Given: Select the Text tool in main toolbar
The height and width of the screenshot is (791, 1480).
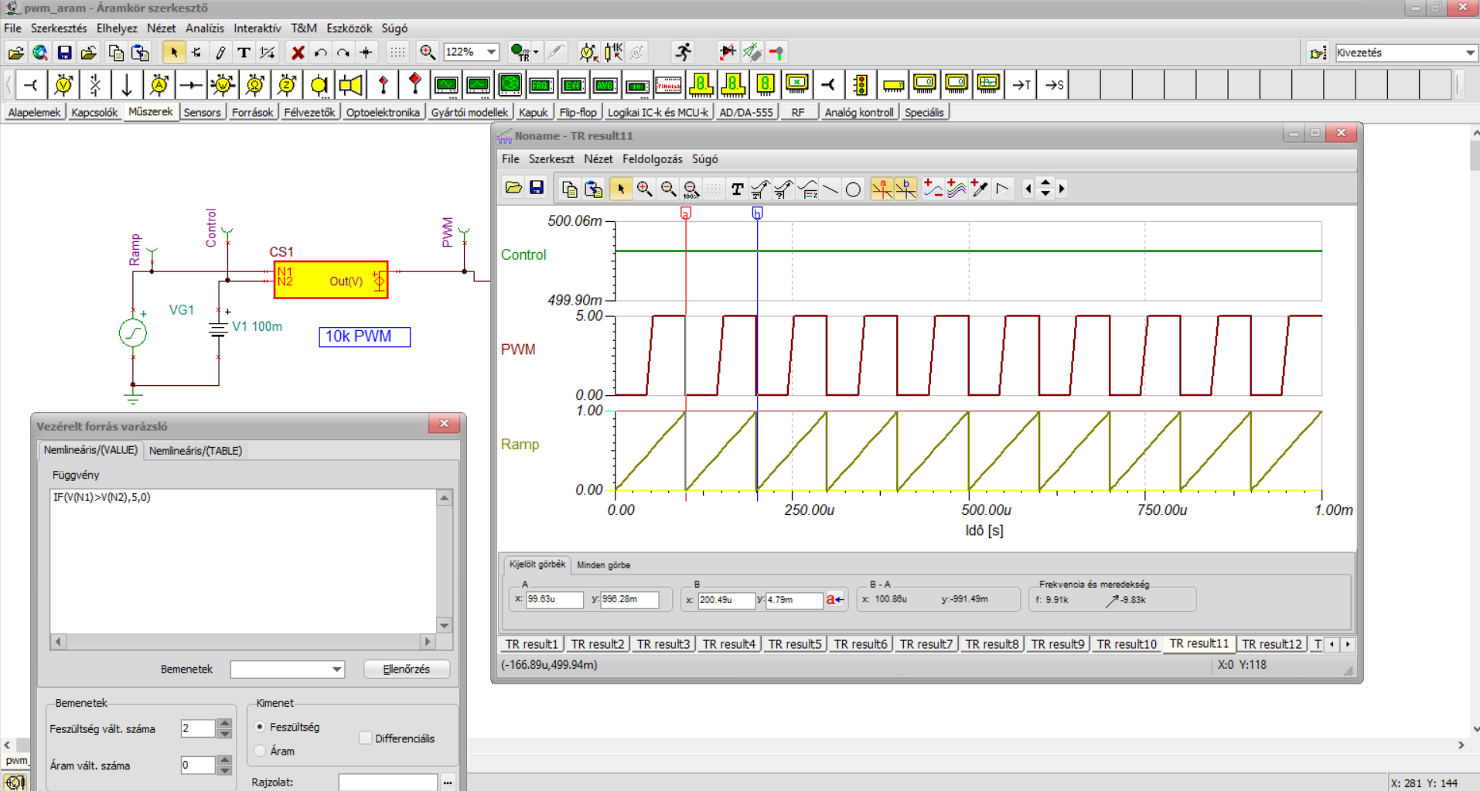Looking at the screenshot, I should tap(244, 53).
